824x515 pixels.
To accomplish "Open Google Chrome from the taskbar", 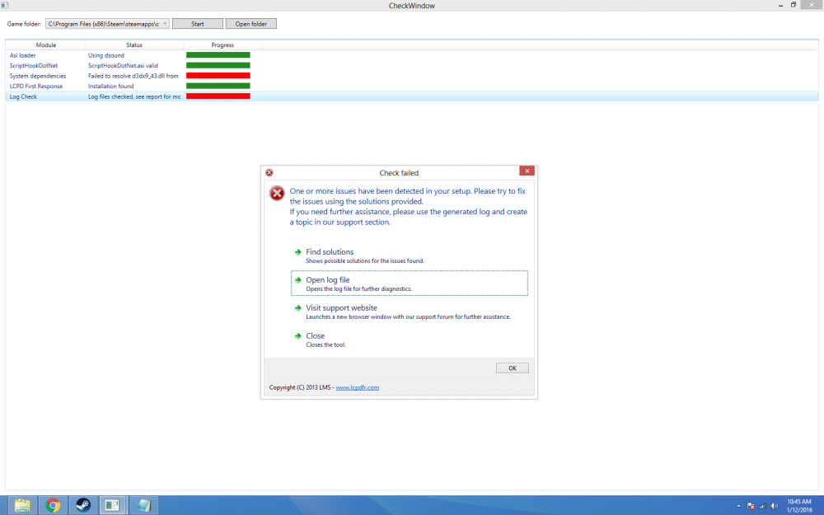I will [x=53, y=505].
